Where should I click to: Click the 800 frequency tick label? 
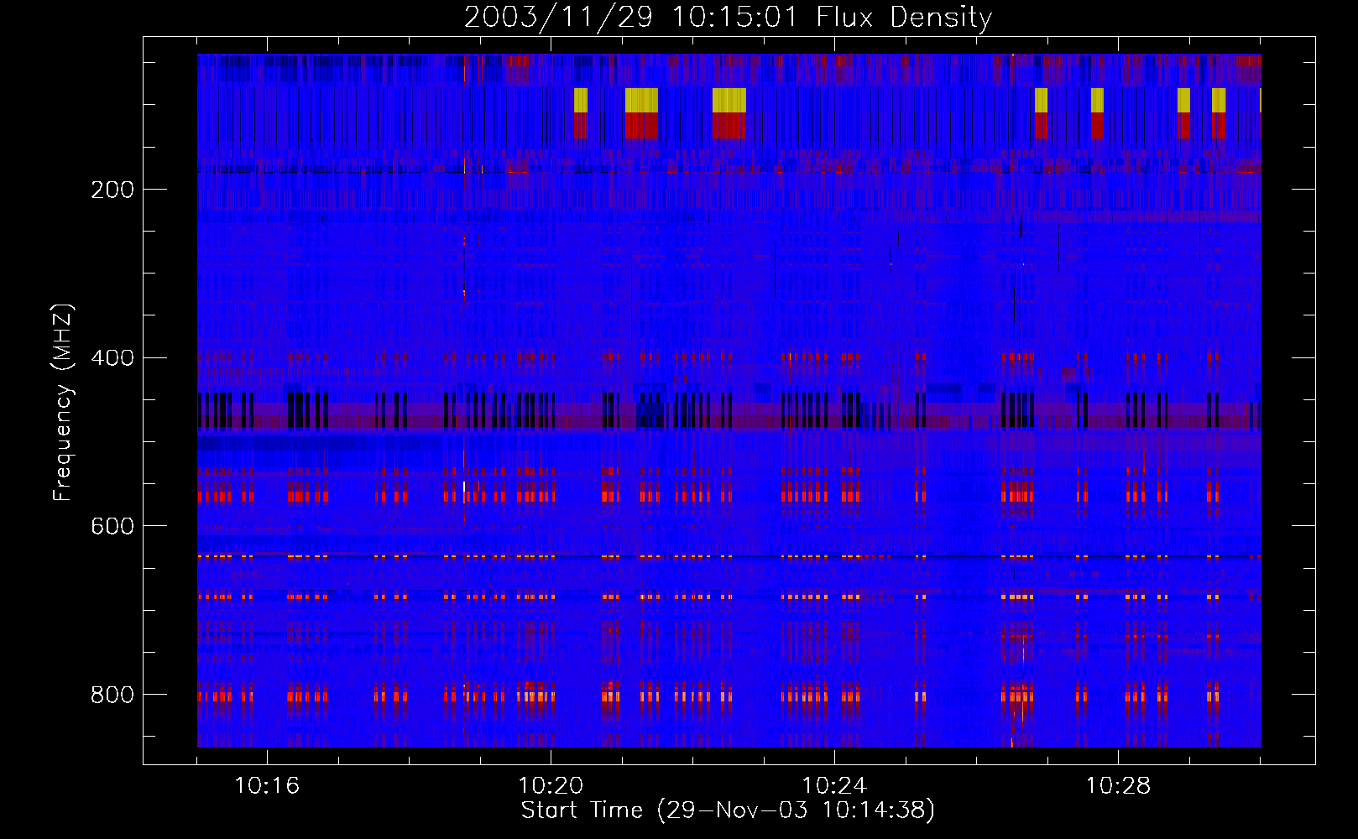coord(112,695)
